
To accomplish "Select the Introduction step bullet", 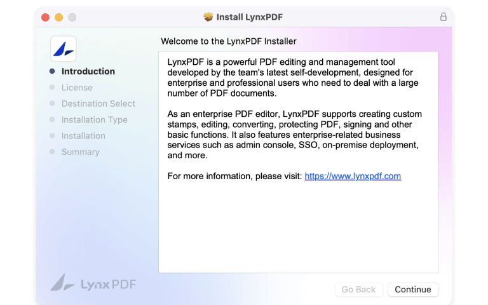I will pyautogui.click(x=52, y=72).
